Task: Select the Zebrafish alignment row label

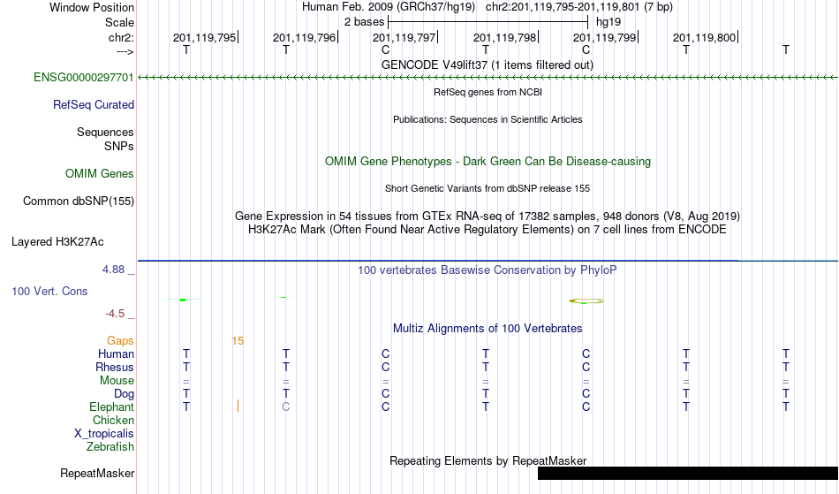Action: (x=110, y=447)
